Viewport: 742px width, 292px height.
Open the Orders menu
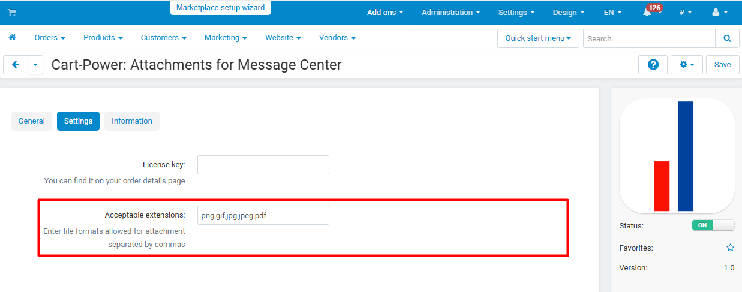point(50,38)
